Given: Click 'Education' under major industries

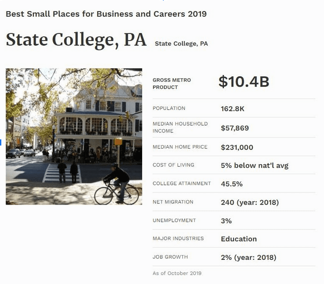Looking at the screenshot, I should [239, 239].
